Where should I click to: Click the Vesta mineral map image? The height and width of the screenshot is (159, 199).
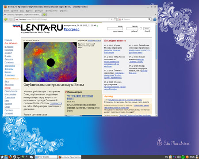[50, 62]
